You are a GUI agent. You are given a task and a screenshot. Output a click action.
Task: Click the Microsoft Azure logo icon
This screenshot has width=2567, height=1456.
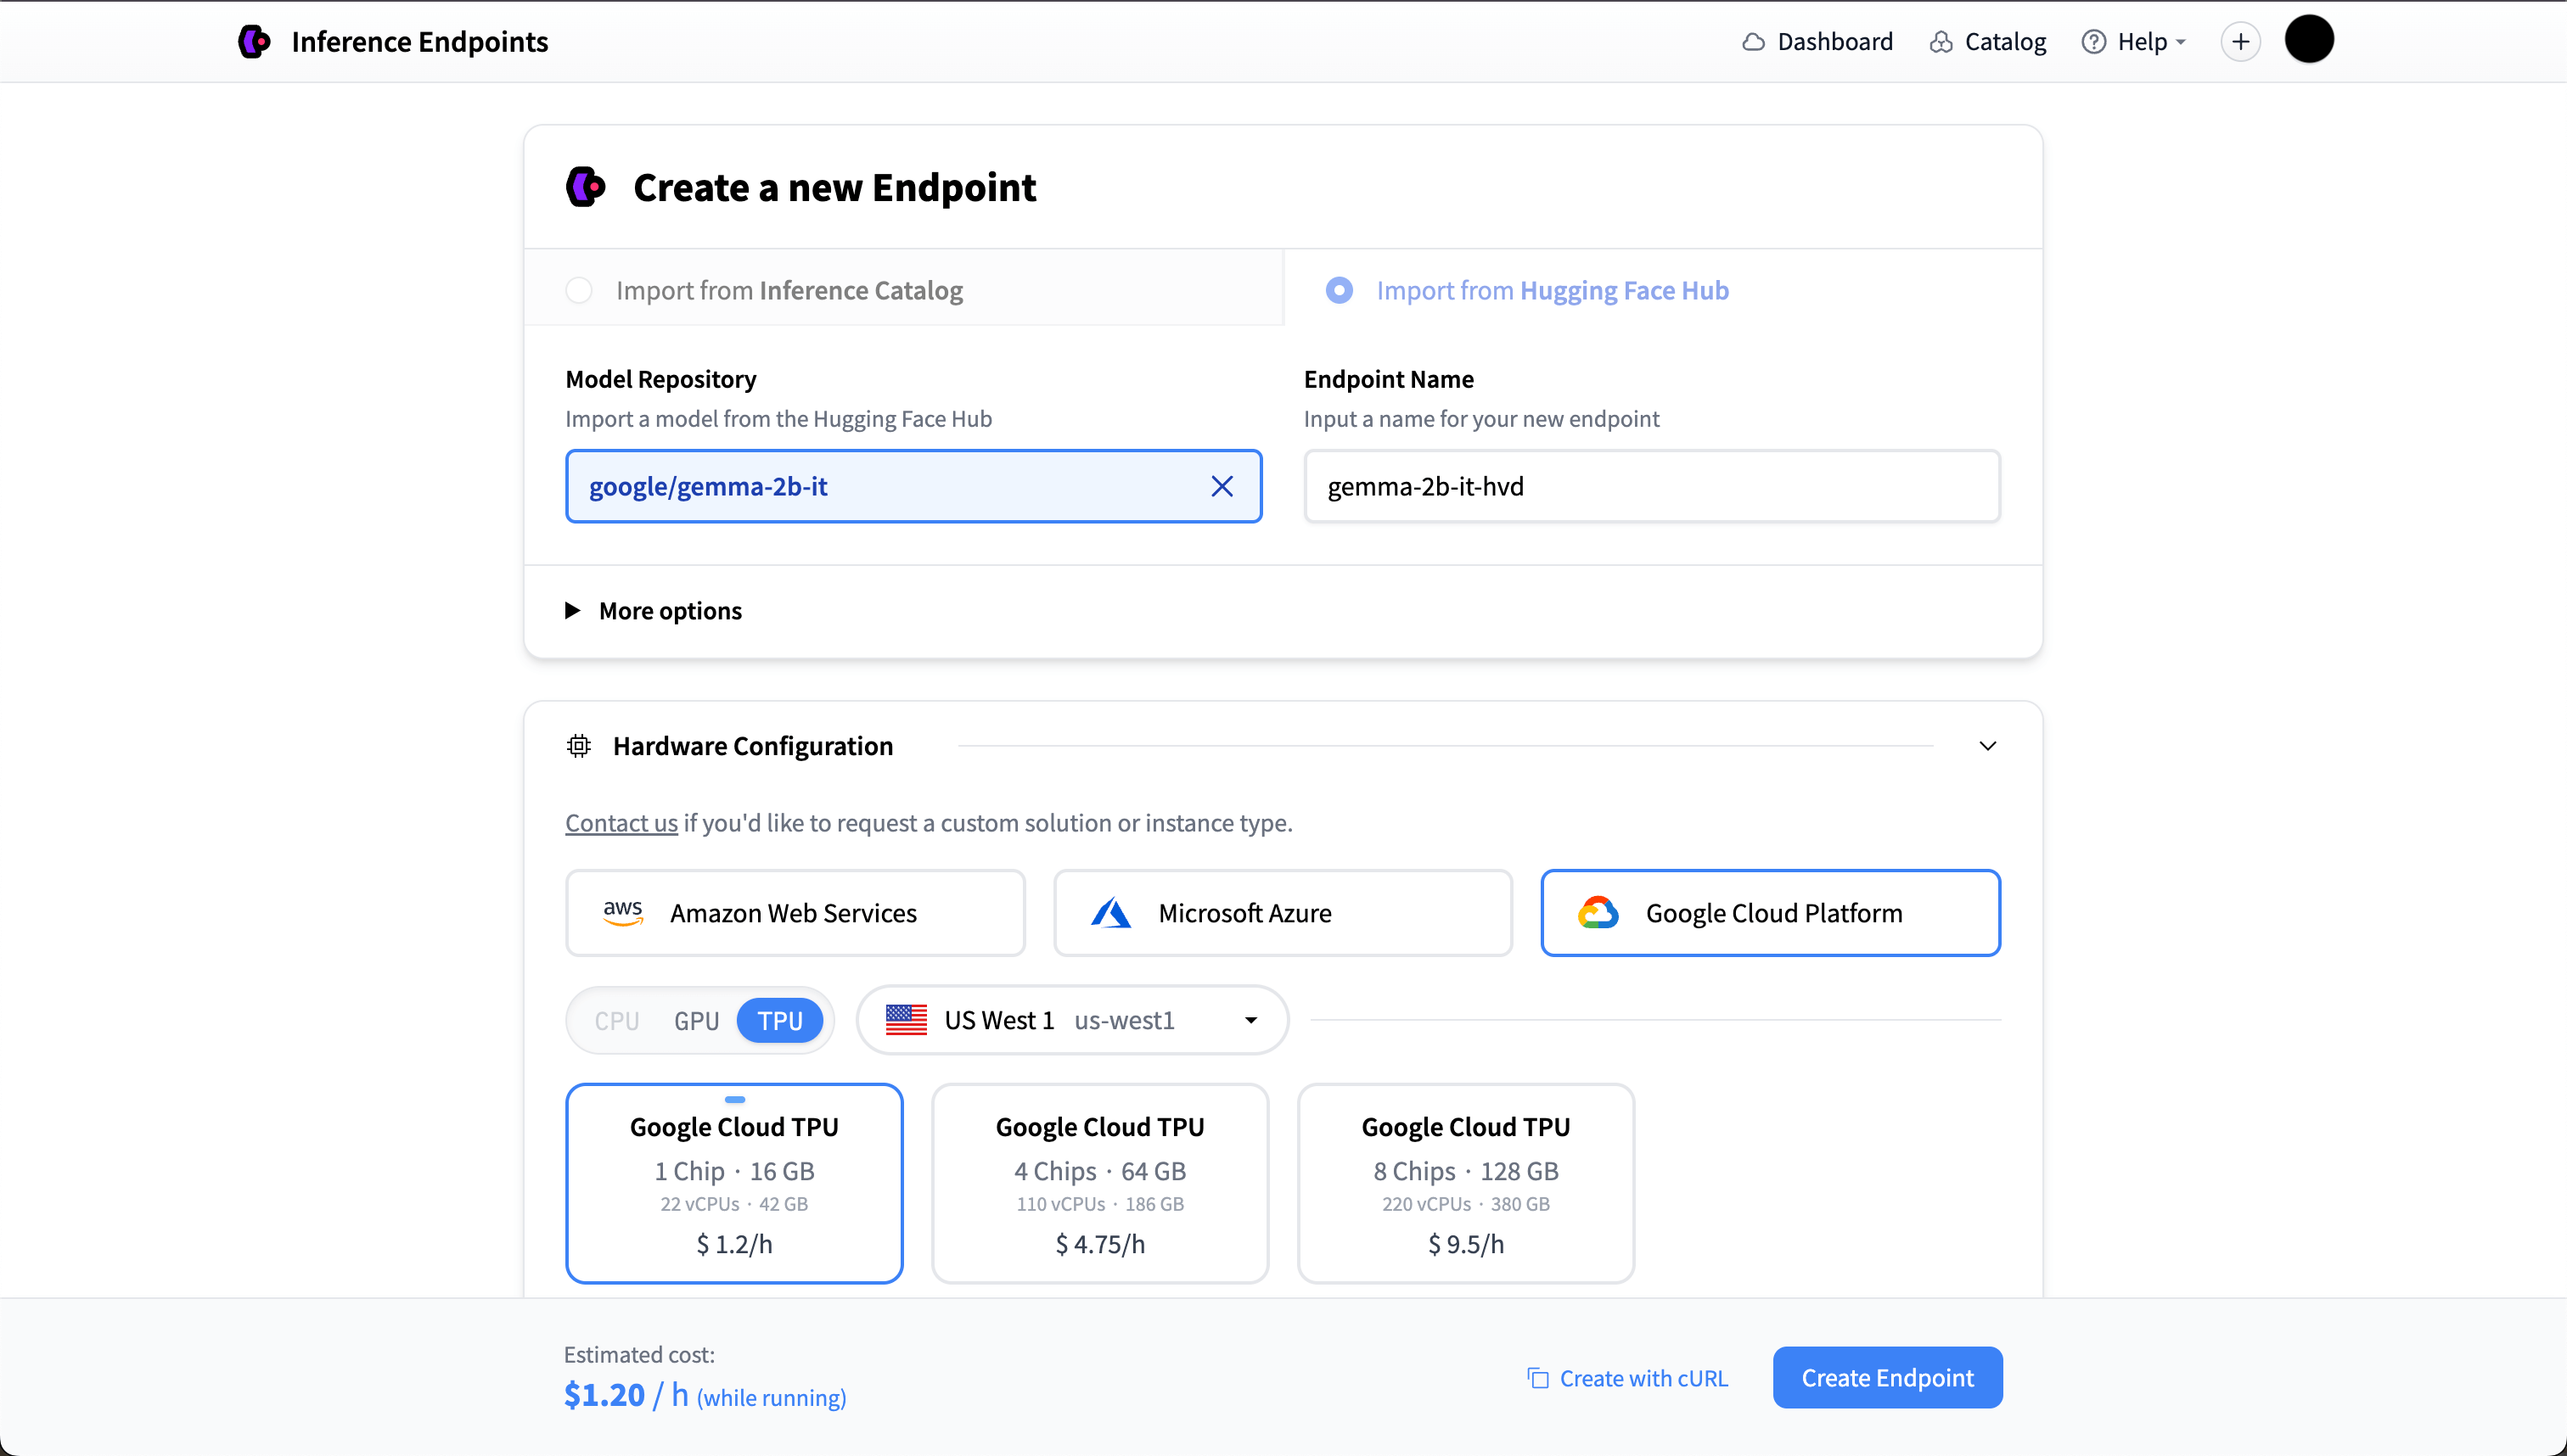click(x=1111, y=912)
